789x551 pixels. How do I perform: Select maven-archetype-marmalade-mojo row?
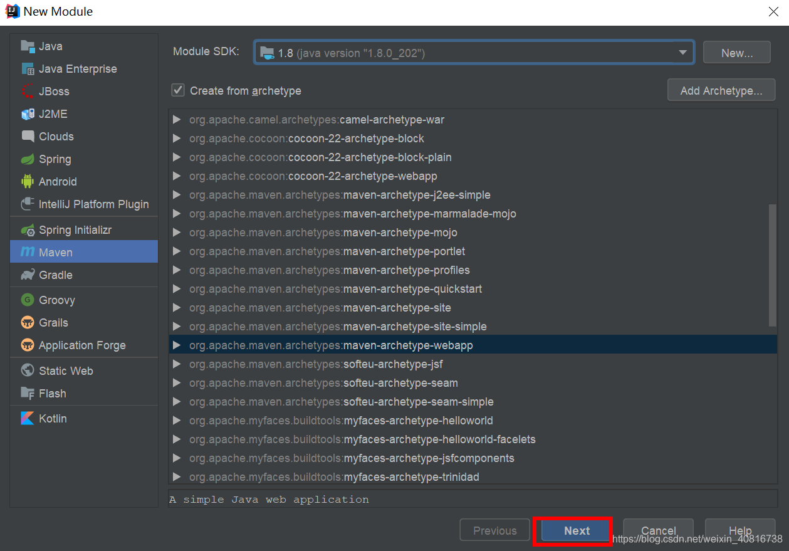473,214
